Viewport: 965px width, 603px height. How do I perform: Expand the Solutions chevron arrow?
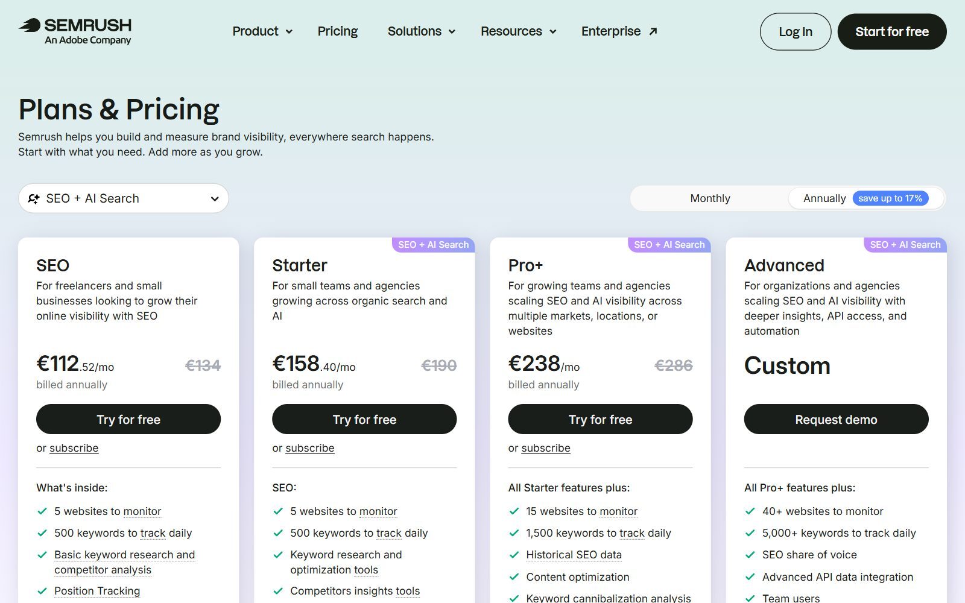(x=452, y=32)
